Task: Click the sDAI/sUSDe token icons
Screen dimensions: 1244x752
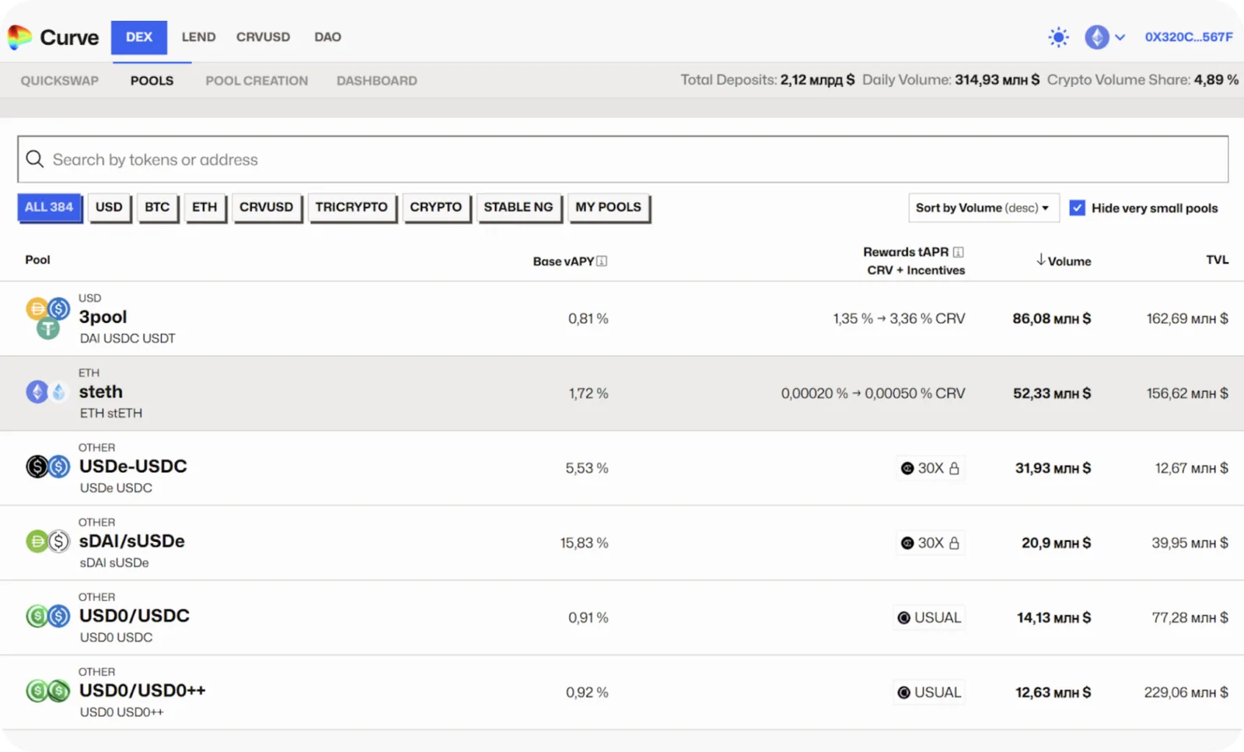Action: (x=47, y=541)
